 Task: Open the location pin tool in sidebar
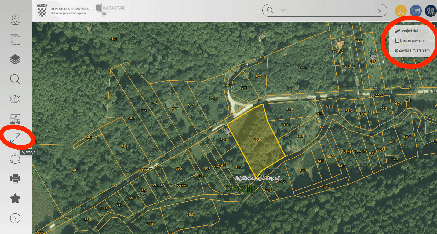15,20
